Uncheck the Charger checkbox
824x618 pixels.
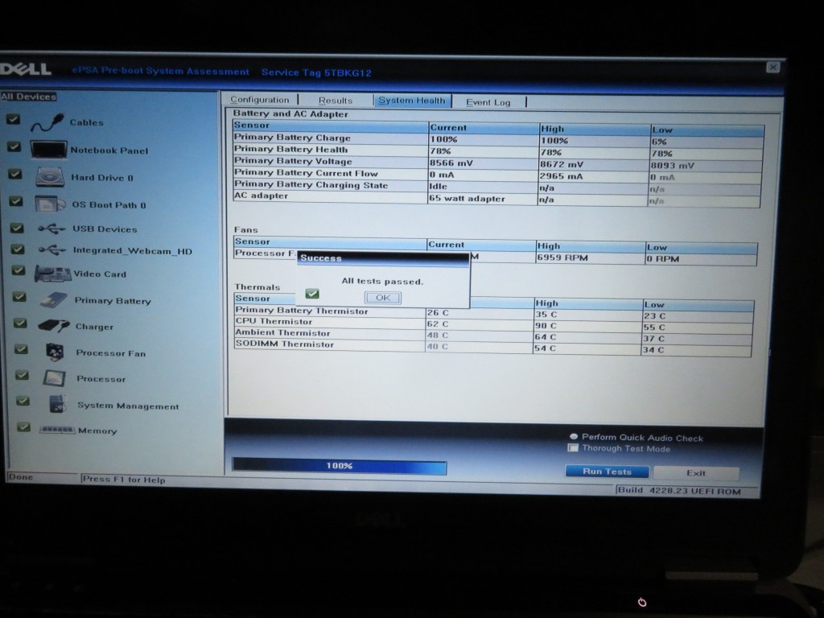tap(20, 323)
